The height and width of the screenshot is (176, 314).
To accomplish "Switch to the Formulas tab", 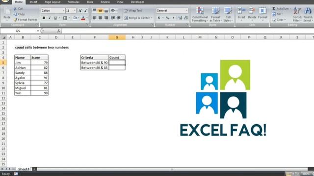I will click(x=73, y=2).
